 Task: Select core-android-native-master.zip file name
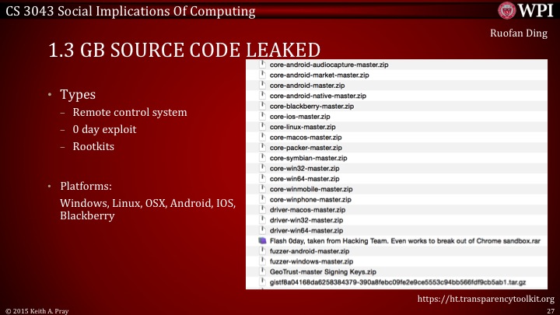[x=318, y=96]
